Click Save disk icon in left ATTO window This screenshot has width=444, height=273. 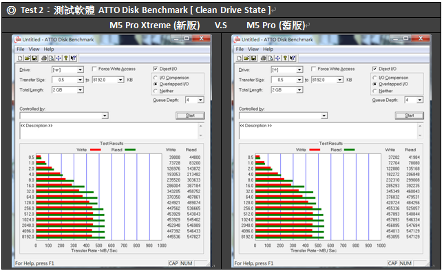(x=34, y=58)
